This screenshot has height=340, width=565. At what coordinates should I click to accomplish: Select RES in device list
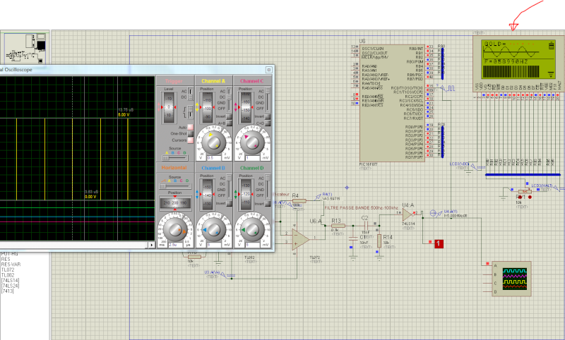coord(6,259)
